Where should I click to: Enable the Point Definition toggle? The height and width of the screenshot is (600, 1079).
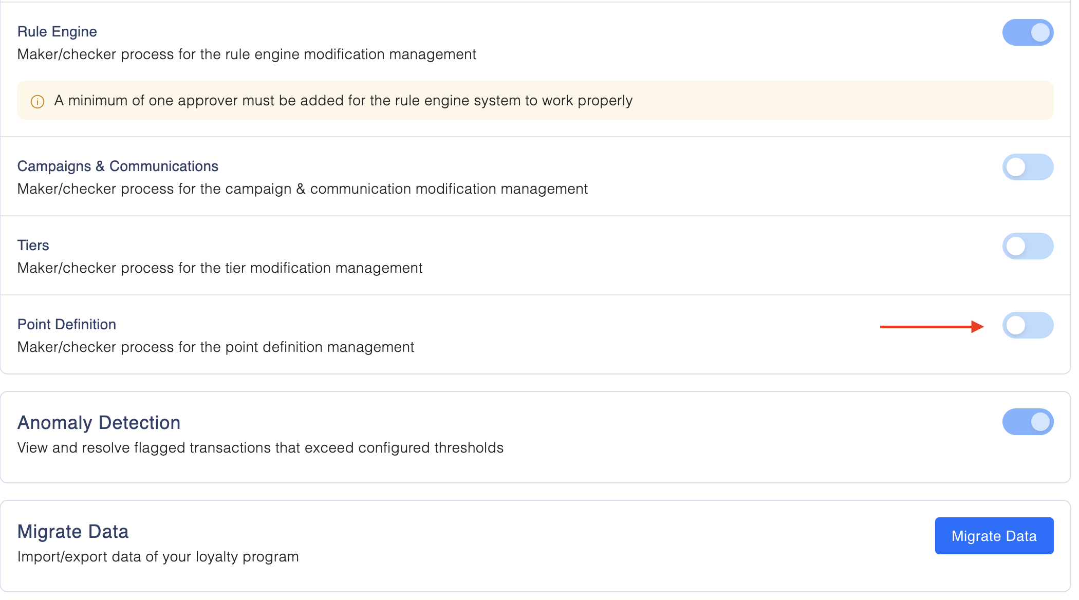pos(1028,325)
